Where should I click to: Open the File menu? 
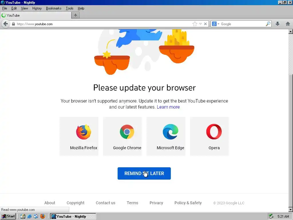(x=5, y=8)
